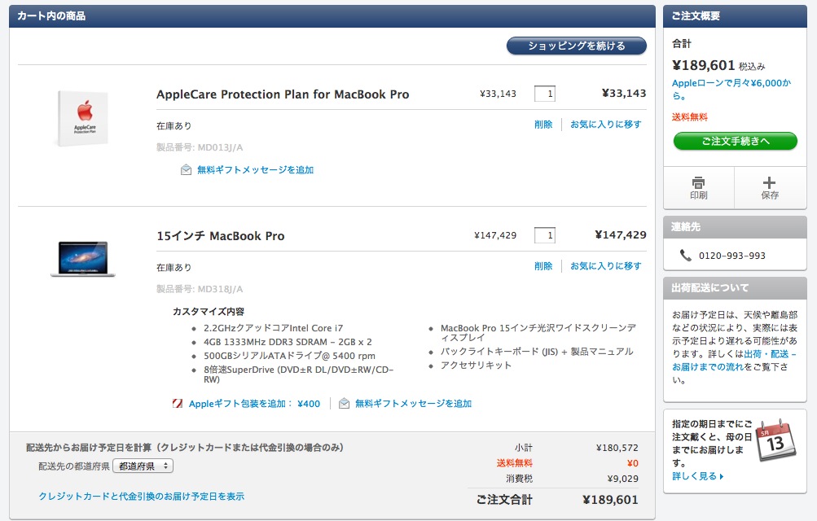This screenshot has height=521, width=817.
Task: Click the ご注文合計 ¥189,601 total
Action: (610, 500)
